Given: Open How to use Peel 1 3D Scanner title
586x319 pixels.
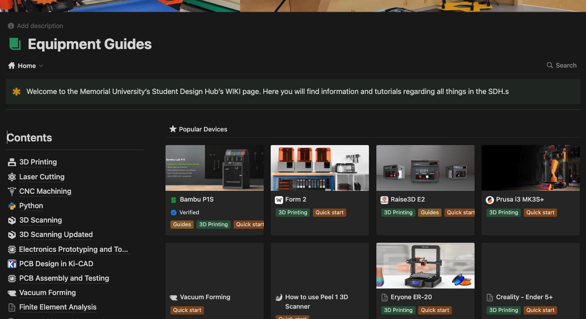Looking at the screenshot, I should point(317,302).
